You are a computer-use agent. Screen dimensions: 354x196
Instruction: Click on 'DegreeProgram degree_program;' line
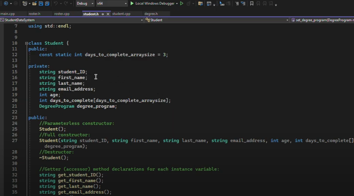click(78, 106)
